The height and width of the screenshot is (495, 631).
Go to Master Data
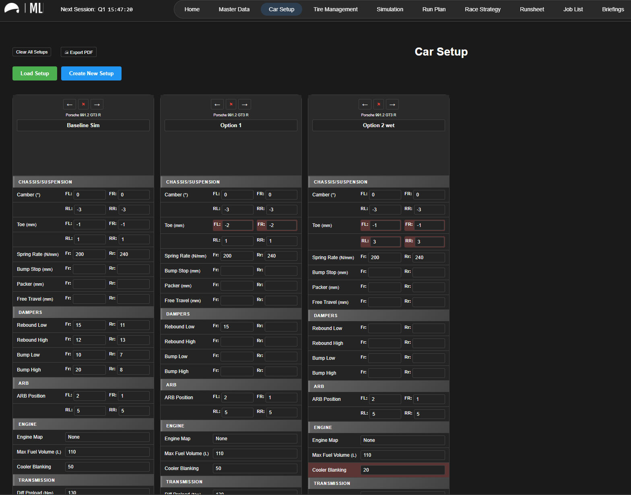point(234,9)
